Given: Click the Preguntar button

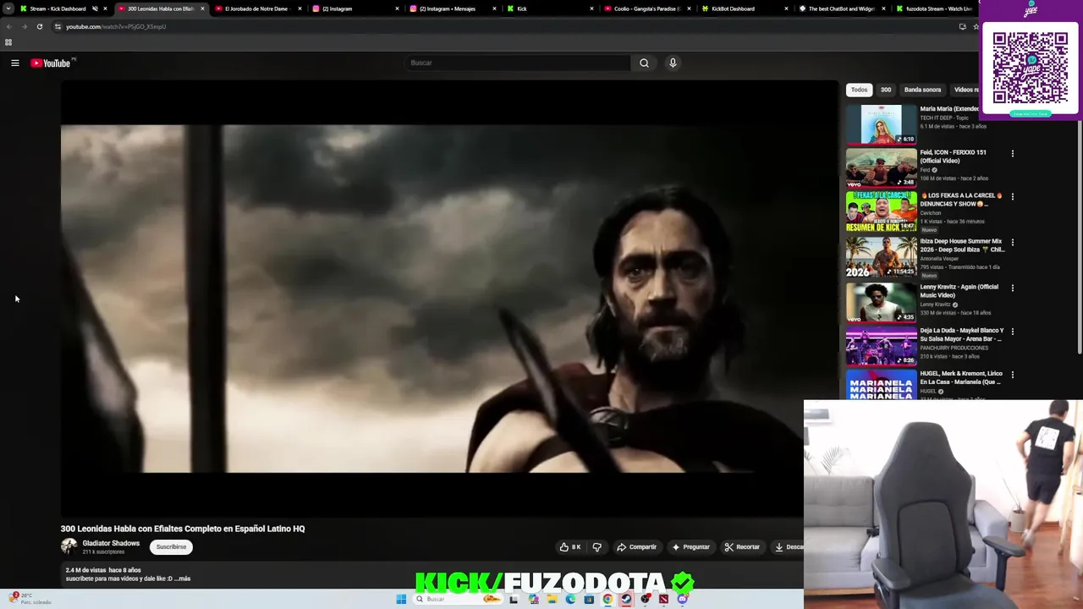Looking at the screenshot, I should [691, 547].
